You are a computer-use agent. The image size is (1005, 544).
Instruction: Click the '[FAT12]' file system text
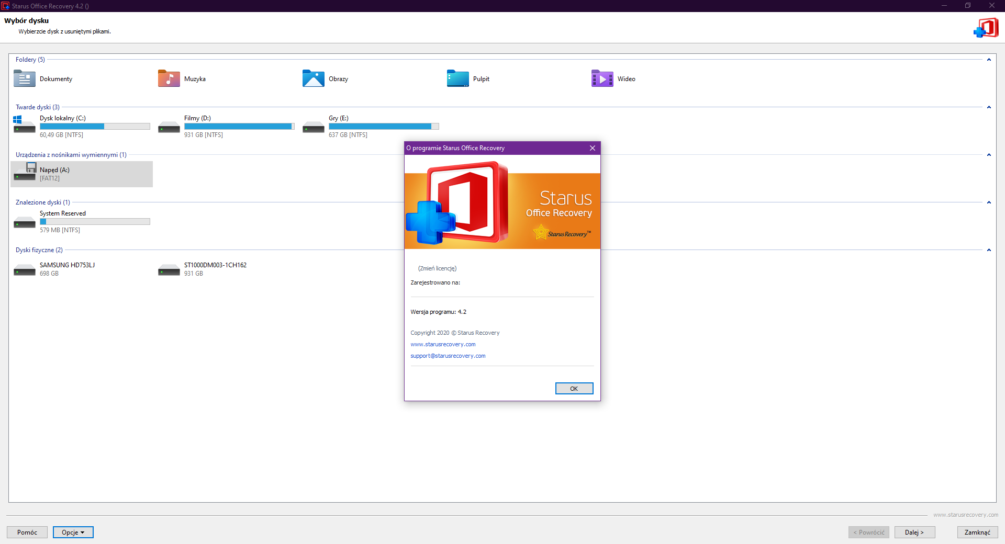[x=50, y=178]
